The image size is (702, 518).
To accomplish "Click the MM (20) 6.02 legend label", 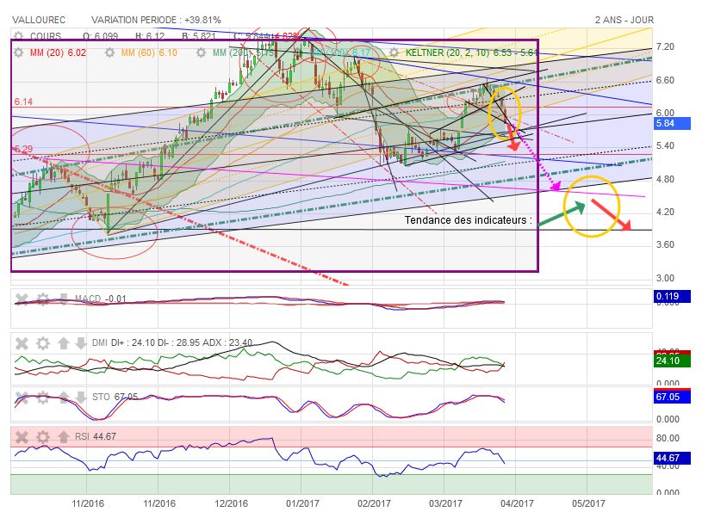I will click(58, 52).
